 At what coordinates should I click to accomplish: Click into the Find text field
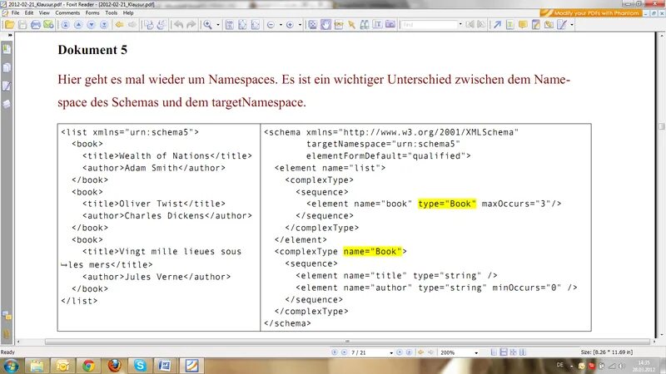pos(429,25)
